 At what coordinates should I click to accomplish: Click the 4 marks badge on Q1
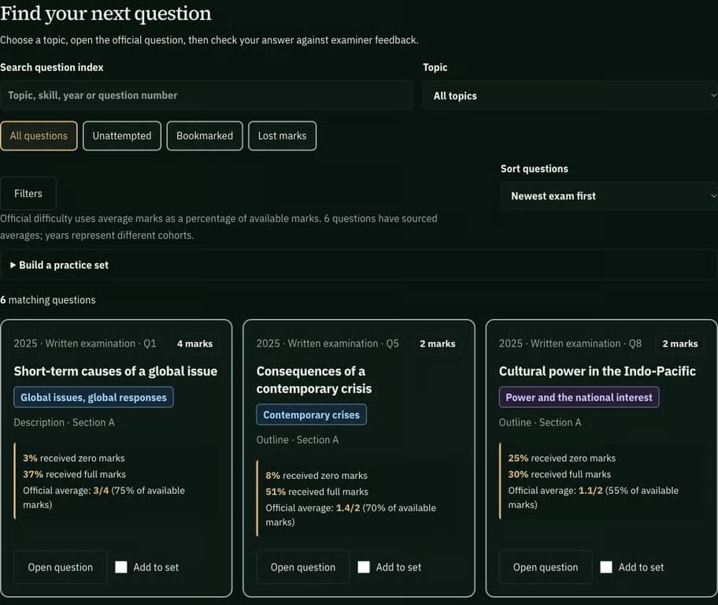195,343
